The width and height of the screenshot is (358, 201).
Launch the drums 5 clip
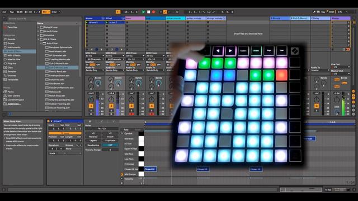87,22
